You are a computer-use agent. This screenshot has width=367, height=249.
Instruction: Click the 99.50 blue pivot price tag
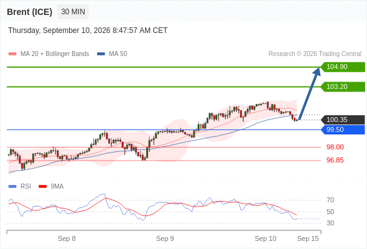pos(343,129)
